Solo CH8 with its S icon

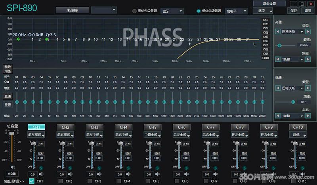(244, 168)
